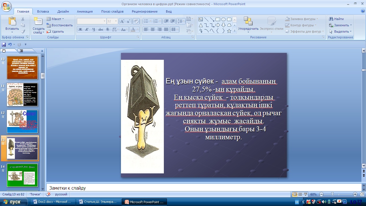Click the PowerPoint Help question icon
This screenshot has width=366, height=206.
click(363, 11)
